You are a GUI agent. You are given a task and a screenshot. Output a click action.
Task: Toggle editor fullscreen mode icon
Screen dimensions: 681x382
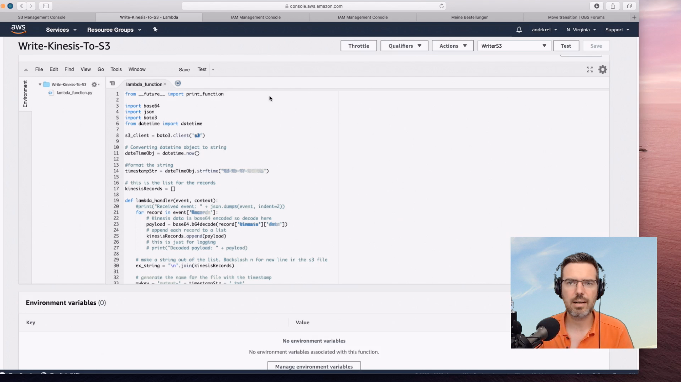click(x=590, y=69)
